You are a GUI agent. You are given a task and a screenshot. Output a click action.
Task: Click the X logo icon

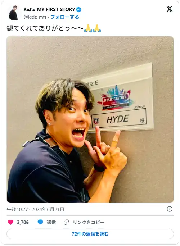[170, 9]
